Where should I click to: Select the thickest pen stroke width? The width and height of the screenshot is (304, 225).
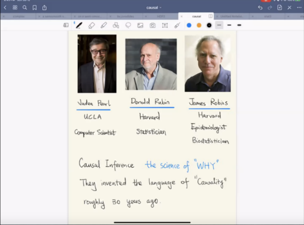tap(239, 25)
